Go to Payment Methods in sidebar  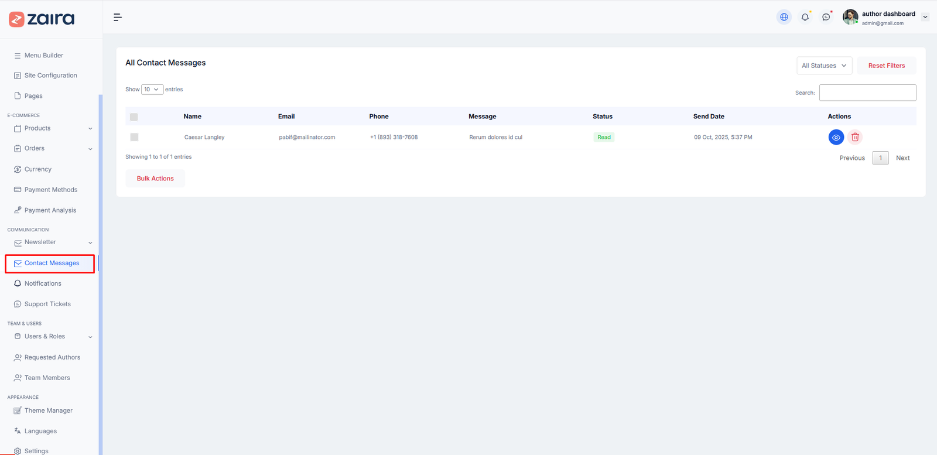coord(50,190)
